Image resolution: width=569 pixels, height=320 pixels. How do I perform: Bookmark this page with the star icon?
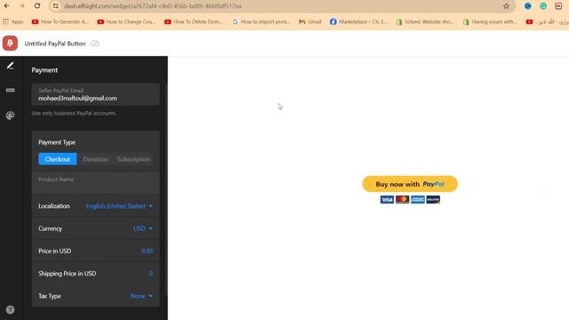point(506,6)
